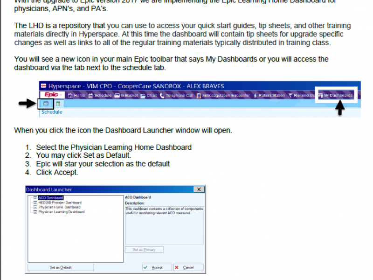The image size is (373, 280).
Task: Start a Telephone Call encounter
Action: (176, 95)
